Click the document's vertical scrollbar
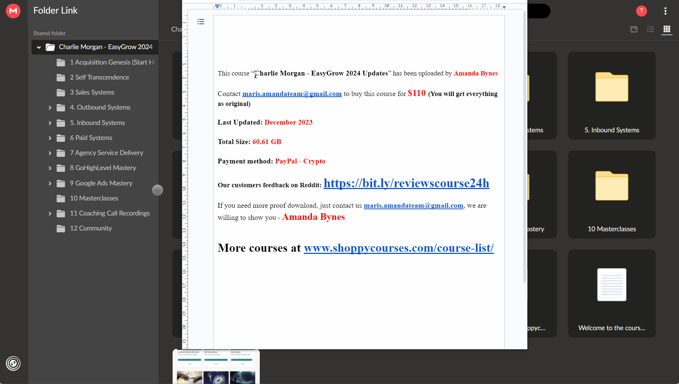 tap(524, 147)
